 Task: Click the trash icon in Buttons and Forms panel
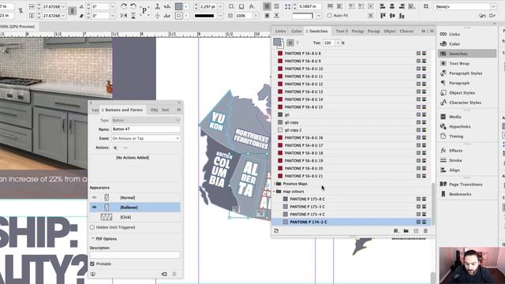174,274
